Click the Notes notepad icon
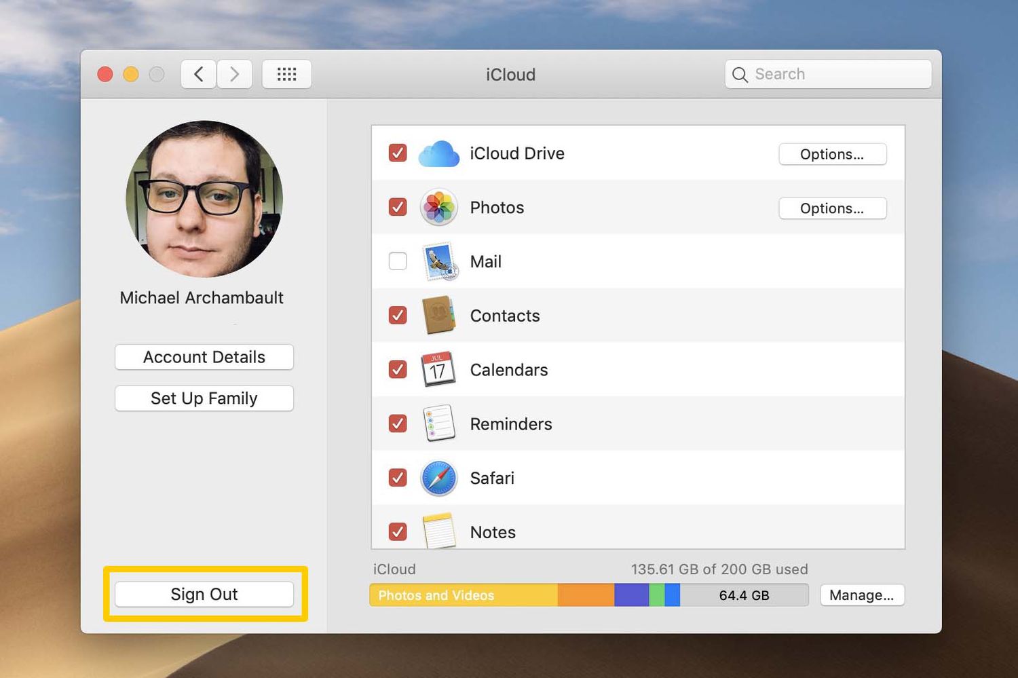The width and height of the screenshot is (1018, 678). (438, 531)
